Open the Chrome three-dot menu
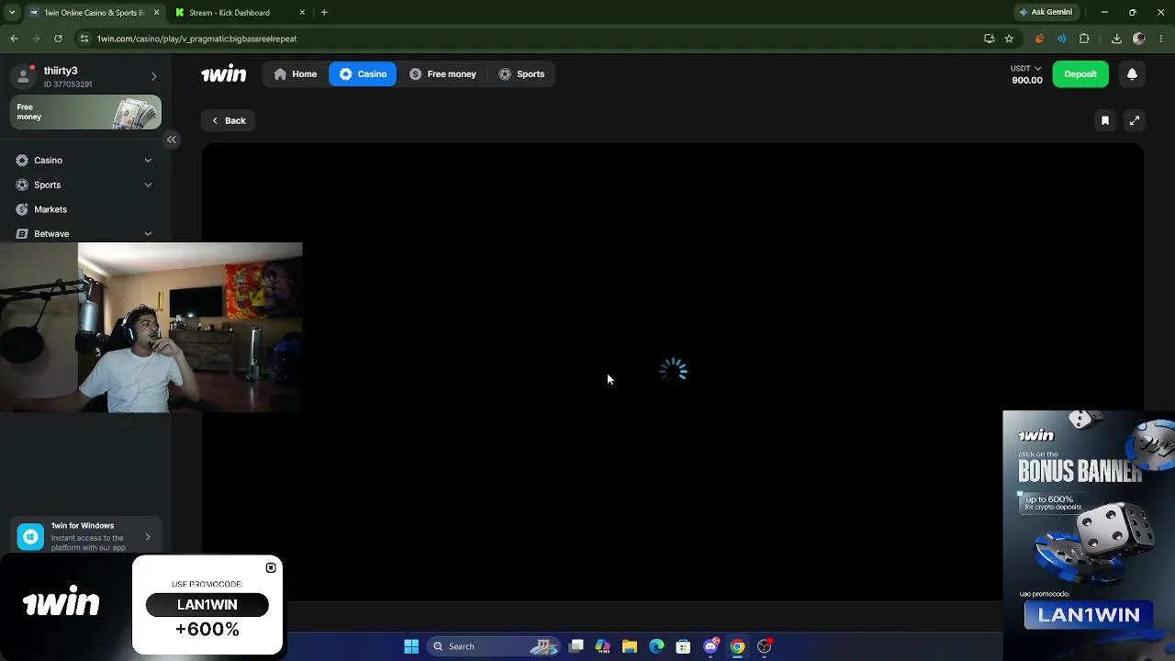This screenshot has height=661, width=1175. [x=1161, y=39]
